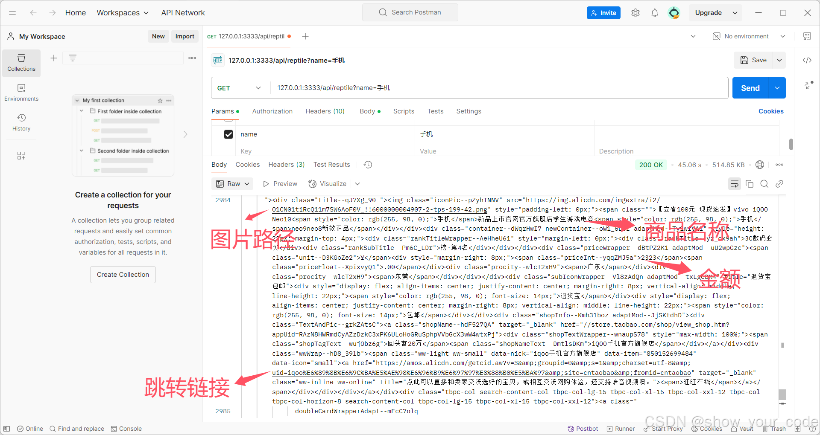820x435 pixels.
Task: Open Find and replace in status bar
Action: click(77, 429)
